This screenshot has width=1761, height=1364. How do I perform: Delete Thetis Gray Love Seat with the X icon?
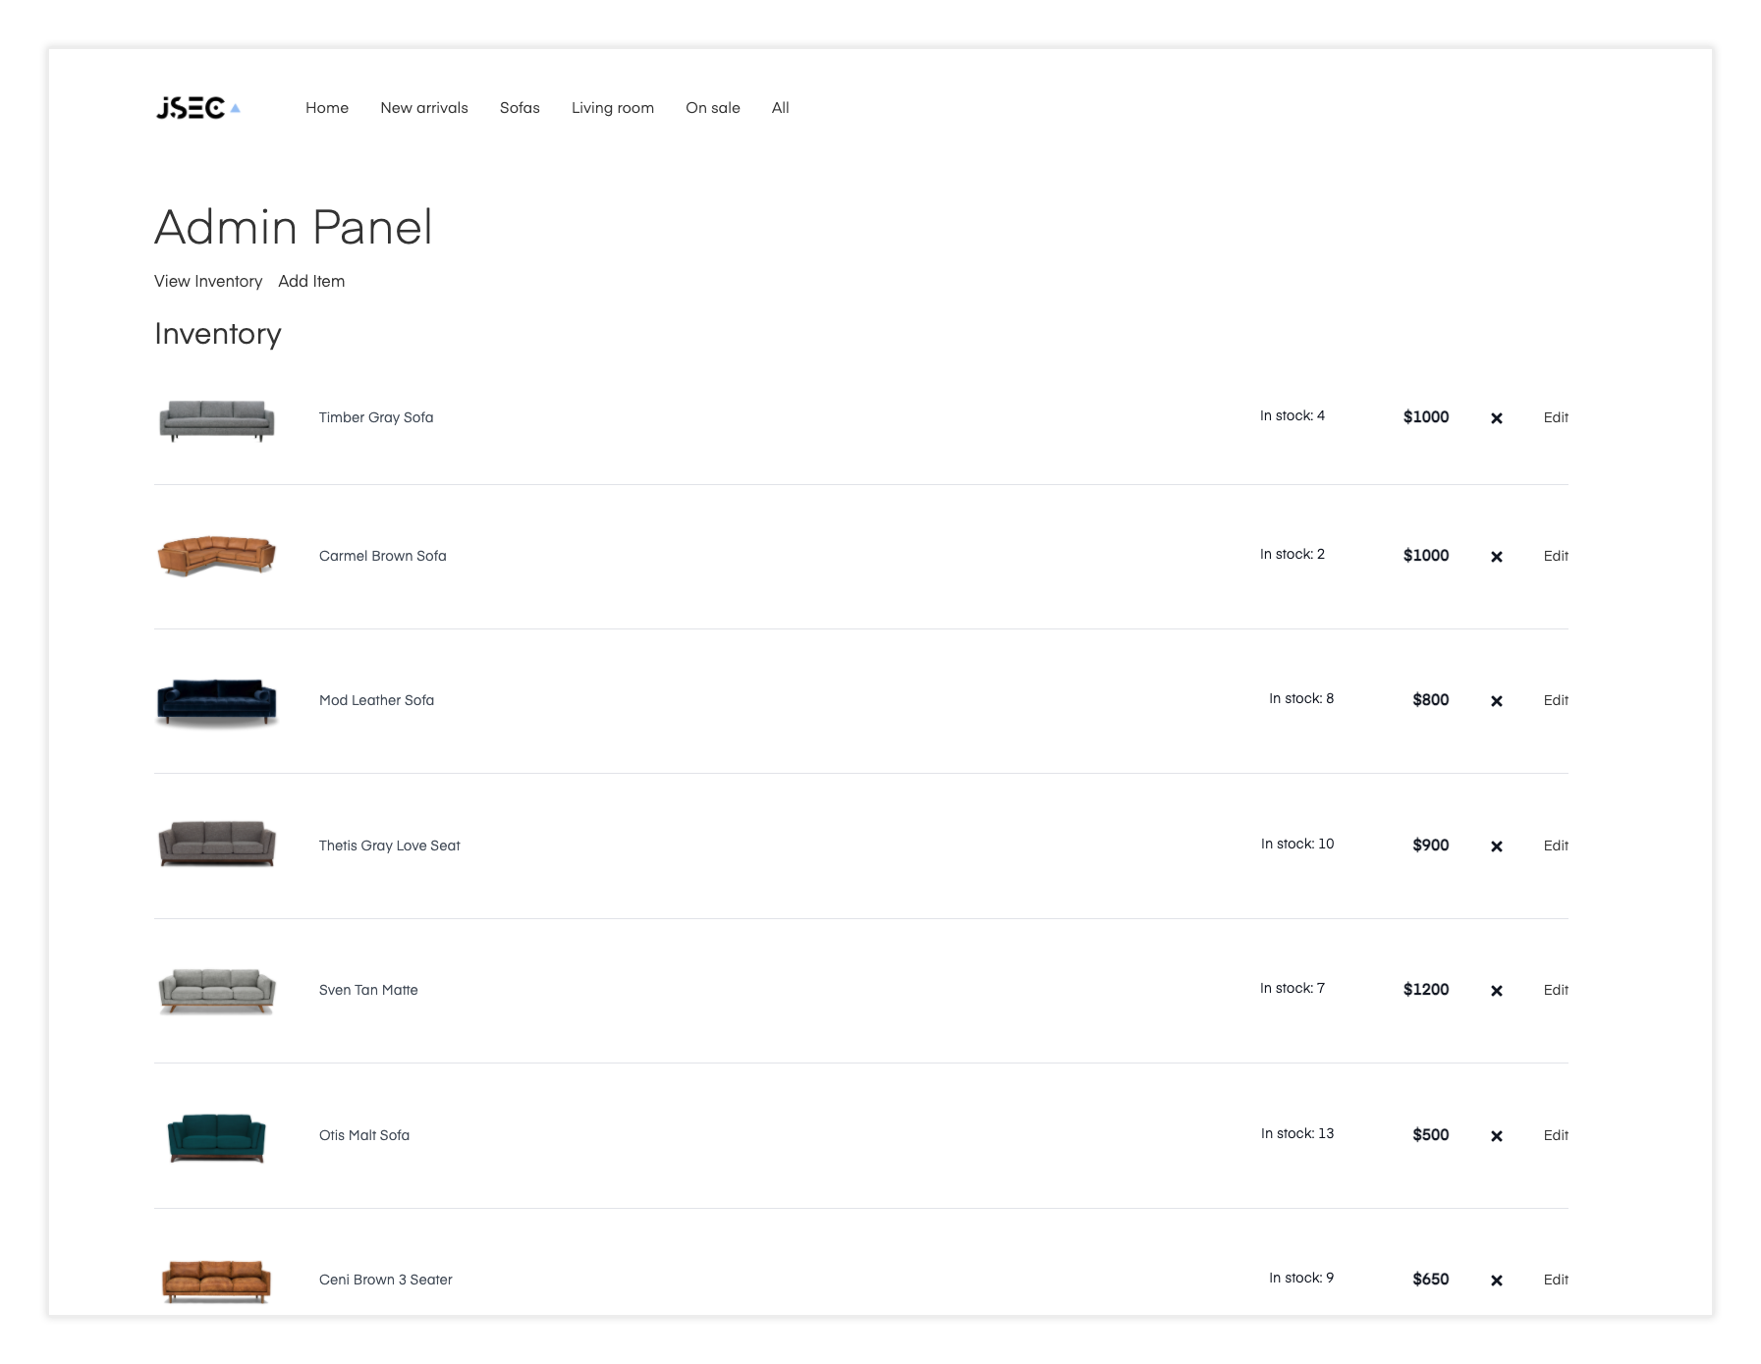(1498, 846)
